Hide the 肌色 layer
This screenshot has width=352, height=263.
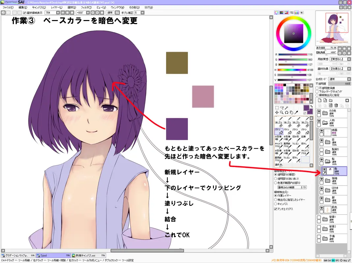point(321,208)
